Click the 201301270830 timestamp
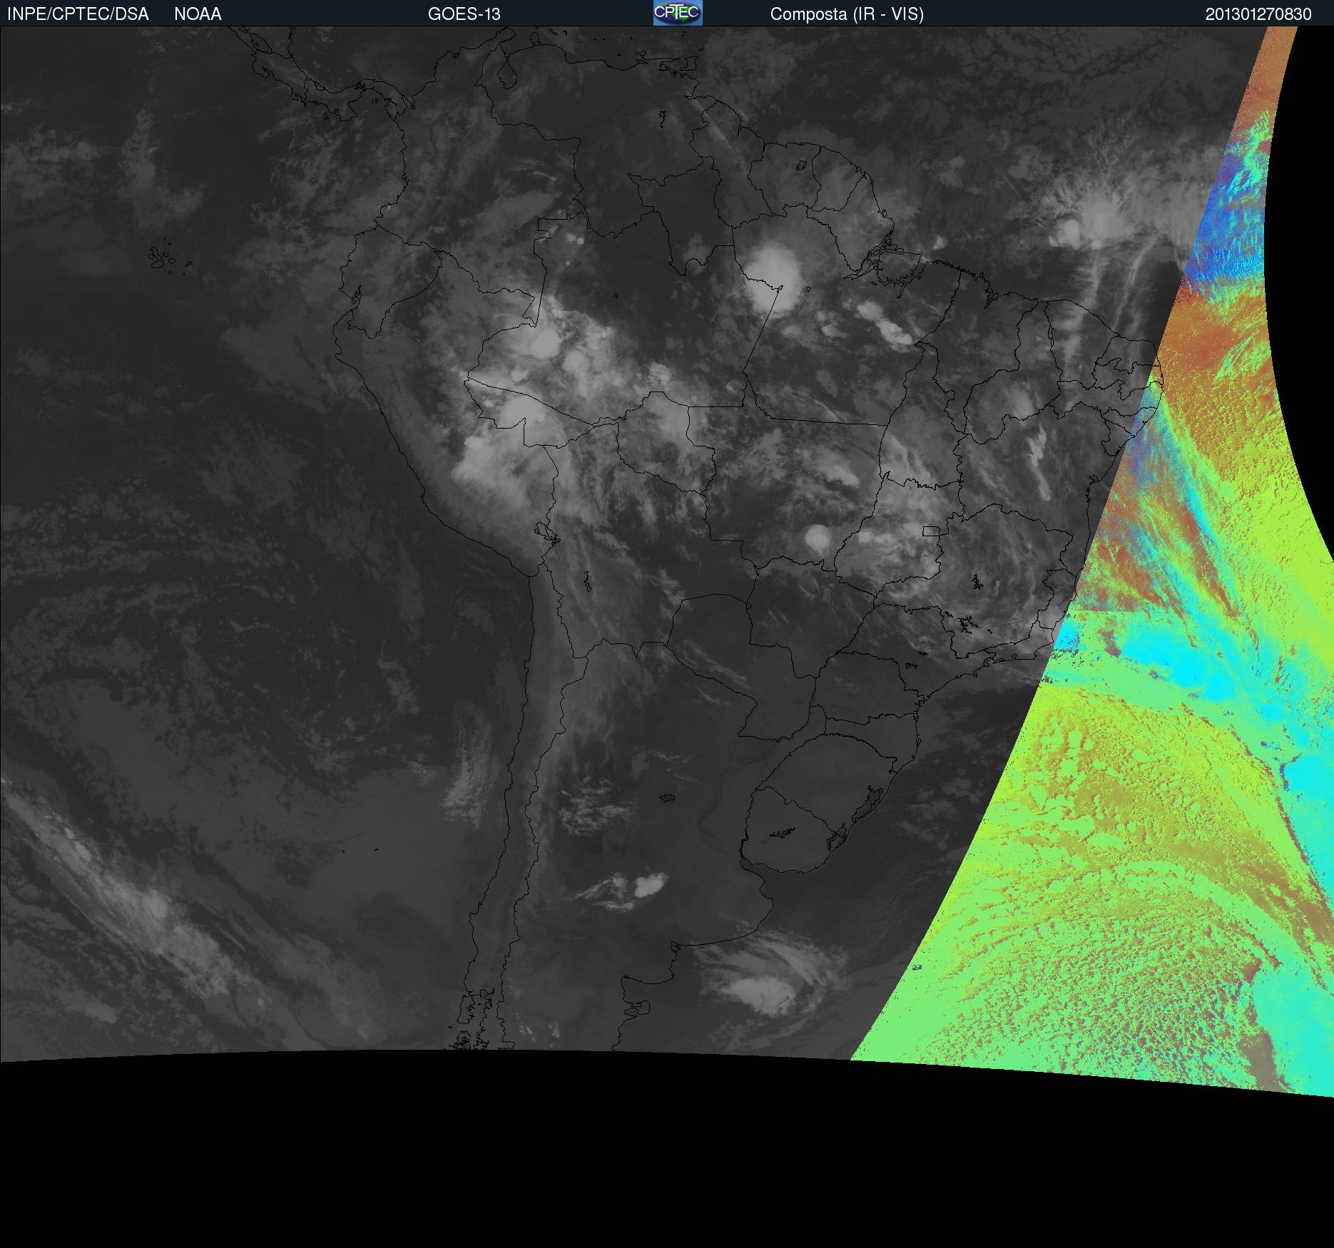 tap(1258, 14)
